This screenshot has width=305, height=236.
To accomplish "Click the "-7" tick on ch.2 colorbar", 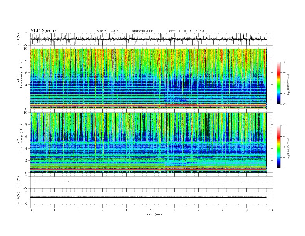I will point(284,168).
